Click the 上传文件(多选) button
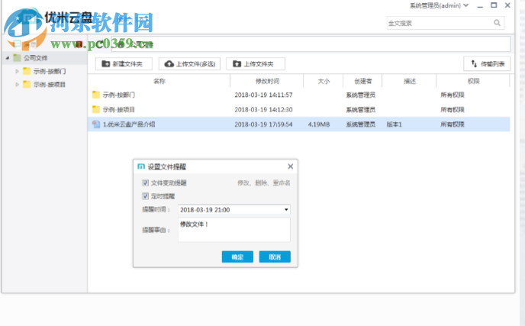Image resolution: width=525 pixels, height=326 pixels. point(189,63)
